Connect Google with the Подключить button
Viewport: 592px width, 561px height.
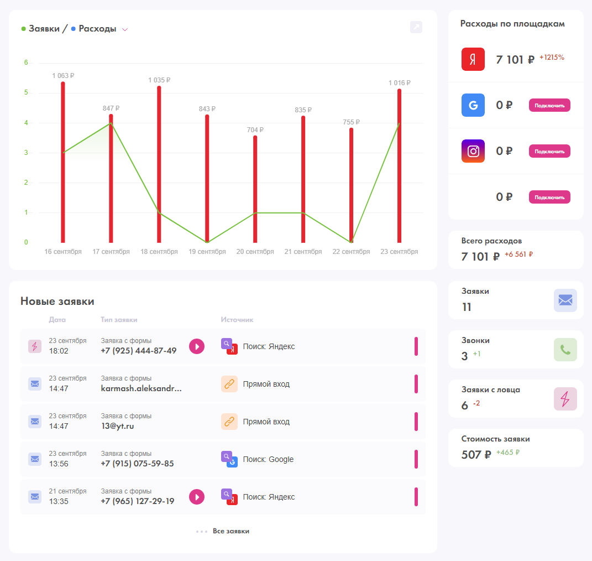click(x=549, y=106)
